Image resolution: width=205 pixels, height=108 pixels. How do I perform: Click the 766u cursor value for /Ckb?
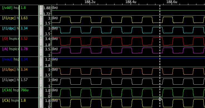coord(25,90)
